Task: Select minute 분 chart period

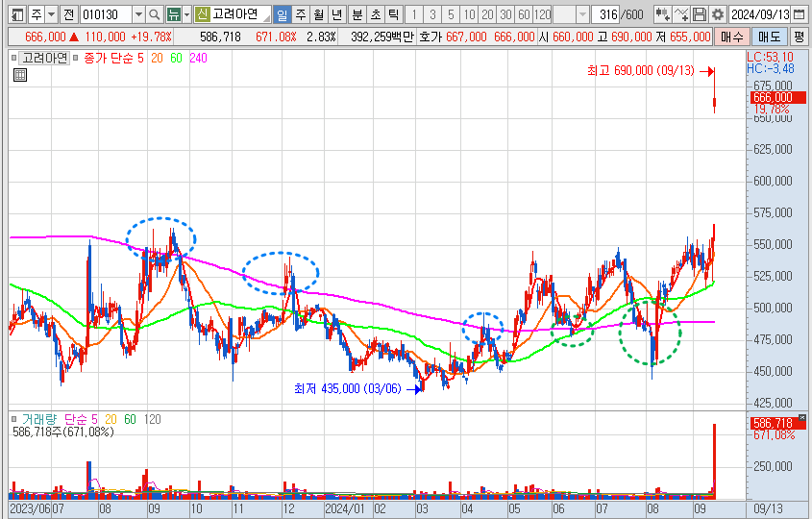Action: coord(357,14)
